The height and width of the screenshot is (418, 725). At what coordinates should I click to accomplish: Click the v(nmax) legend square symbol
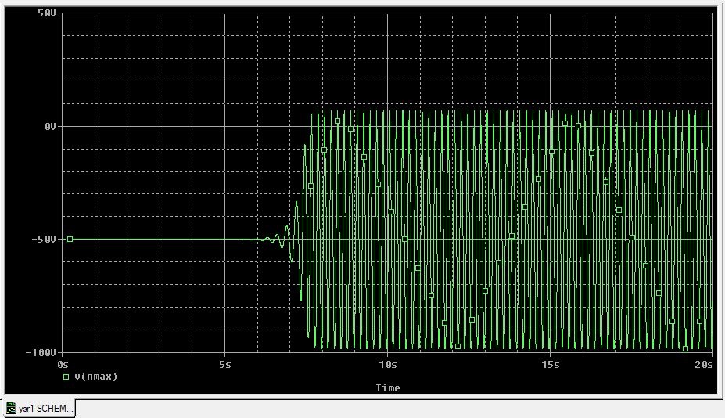(x=66, y=377)
